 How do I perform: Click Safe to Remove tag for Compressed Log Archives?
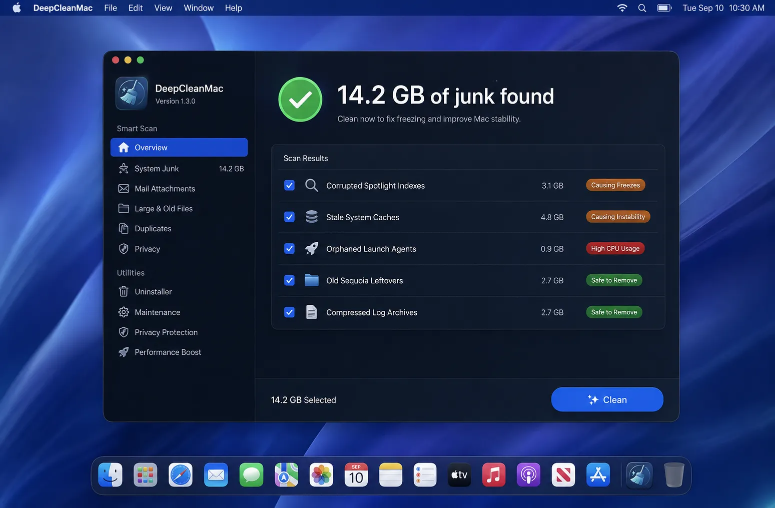(x=614, y=312)
